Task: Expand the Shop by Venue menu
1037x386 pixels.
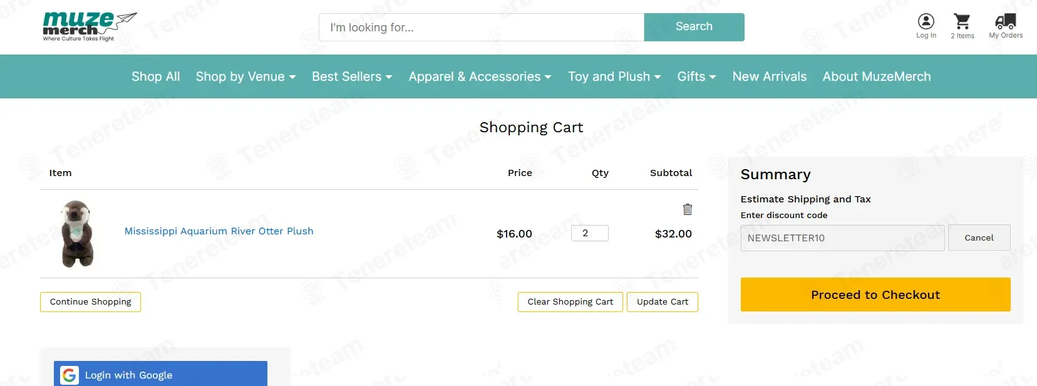Action: (245, 76)
